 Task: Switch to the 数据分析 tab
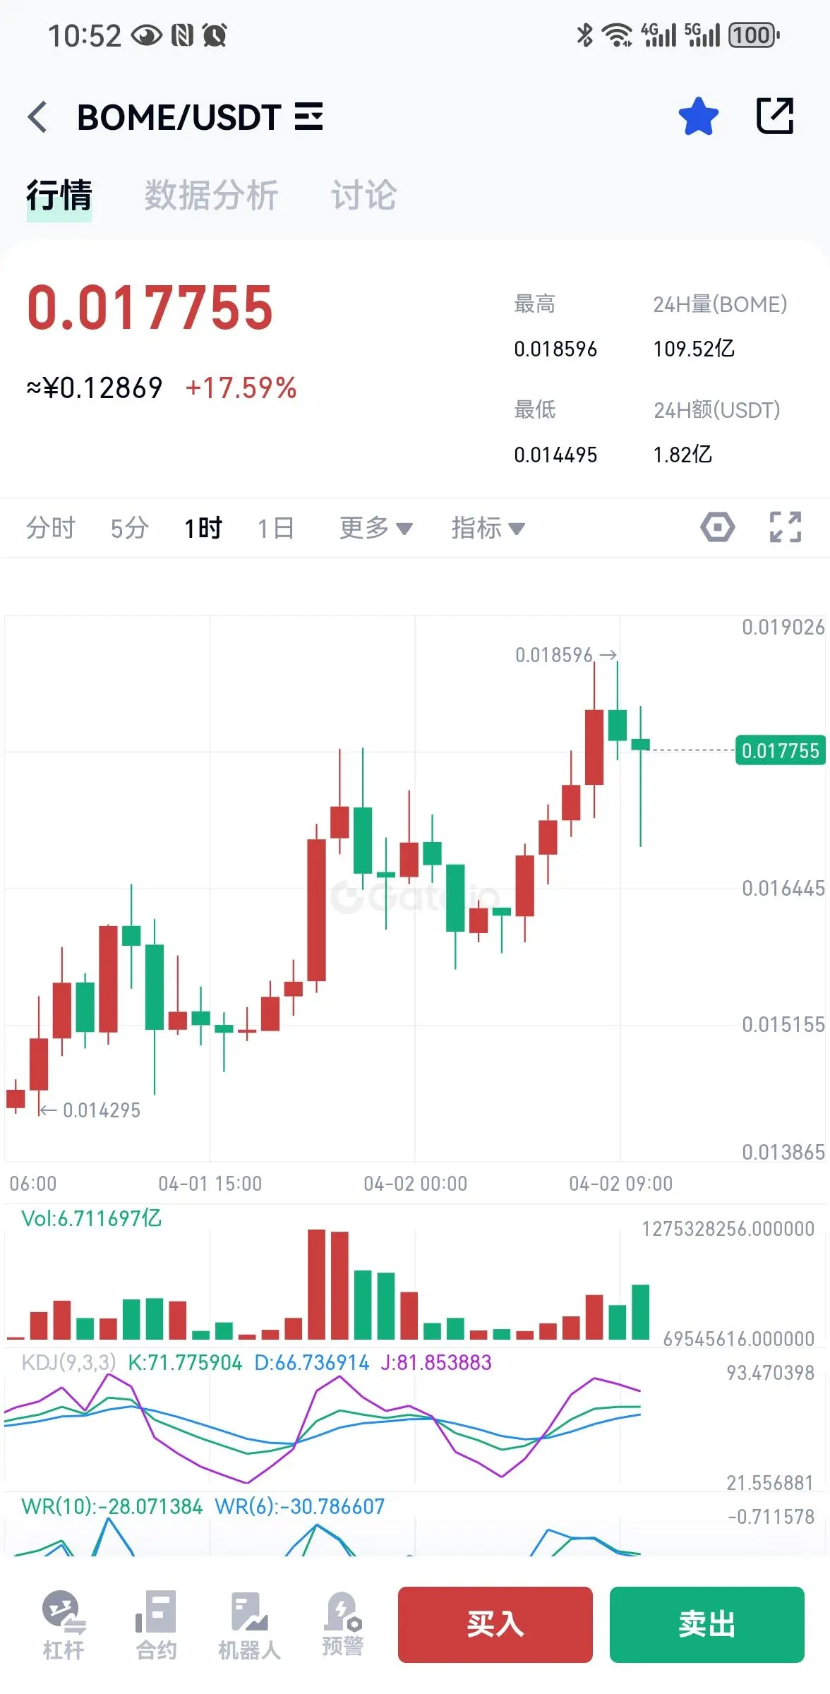coord(211,195)
